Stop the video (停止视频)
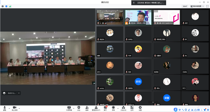210x112 pixels. (15, 108)
